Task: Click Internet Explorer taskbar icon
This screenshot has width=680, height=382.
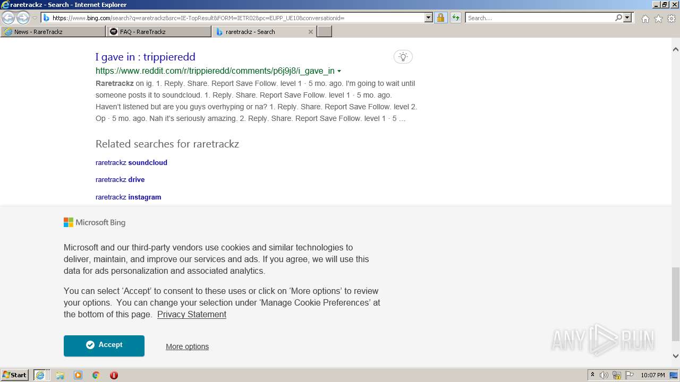Action: pyautogui.click(x=40, y=375)
